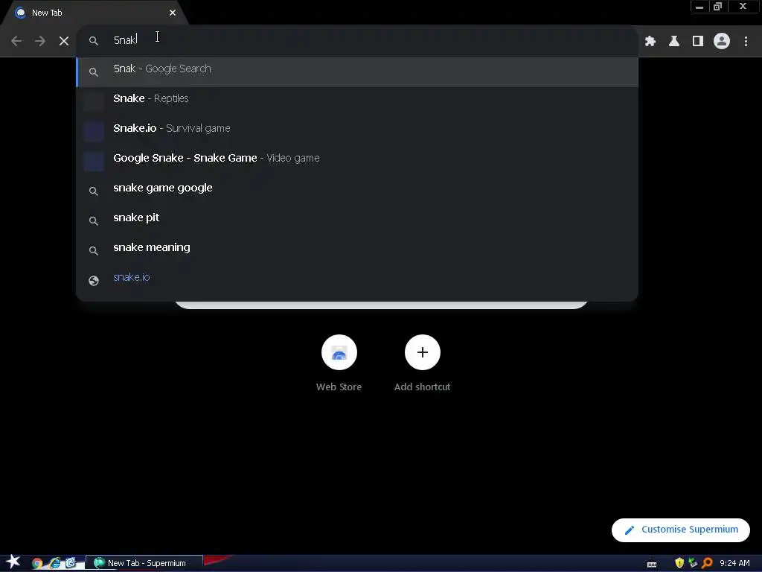Launch Internet Explorer from quick launch

click(x=54, y=563)
